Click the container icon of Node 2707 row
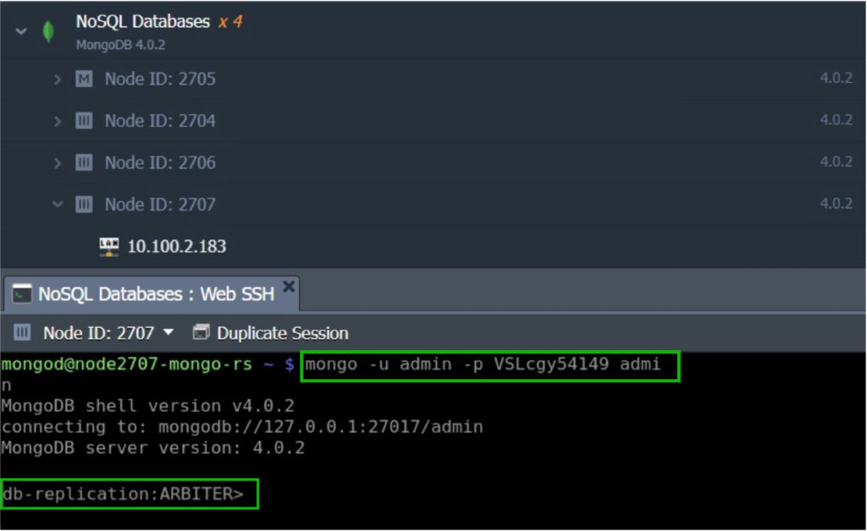 click(x=84, y=205)
